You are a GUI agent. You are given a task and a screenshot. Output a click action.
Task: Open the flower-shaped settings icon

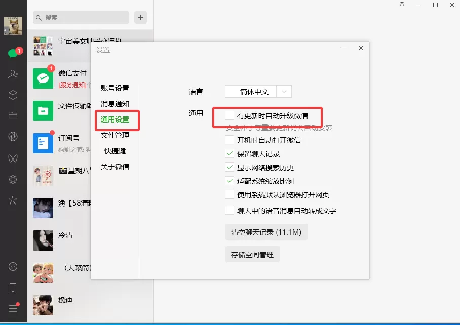(x=13, y=179)
